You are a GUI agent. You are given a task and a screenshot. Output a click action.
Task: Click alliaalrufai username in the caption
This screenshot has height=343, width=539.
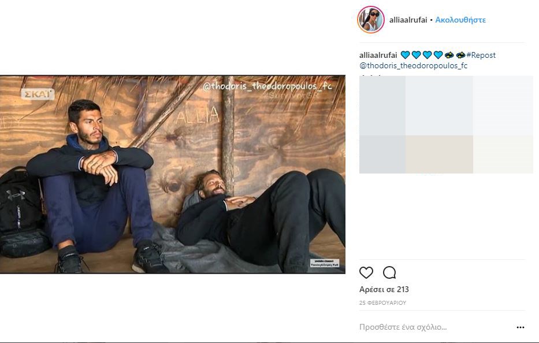click(x=378, y=55)
